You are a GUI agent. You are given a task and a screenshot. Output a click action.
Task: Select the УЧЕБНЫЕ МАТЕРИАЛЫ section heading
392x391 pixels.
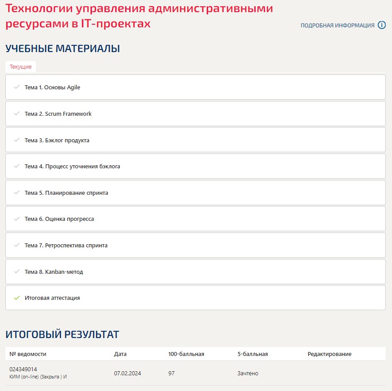[63, 48]
